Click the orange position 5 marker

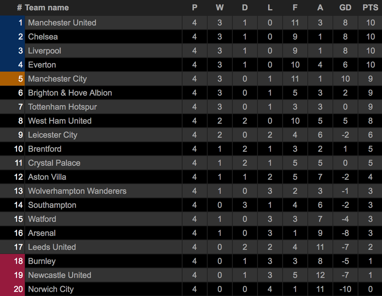(12, 79)
